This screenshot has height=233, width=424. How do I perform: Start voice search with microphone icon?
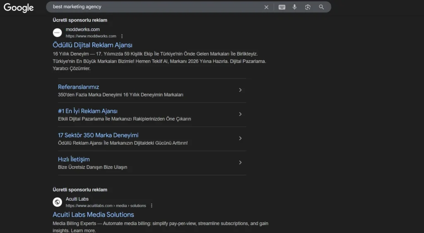[294, 7]
